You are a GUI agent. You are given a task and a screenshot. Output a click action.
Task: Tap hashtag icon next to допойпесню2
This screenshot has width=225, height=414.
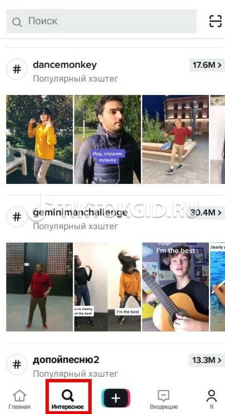click(17, 365)
